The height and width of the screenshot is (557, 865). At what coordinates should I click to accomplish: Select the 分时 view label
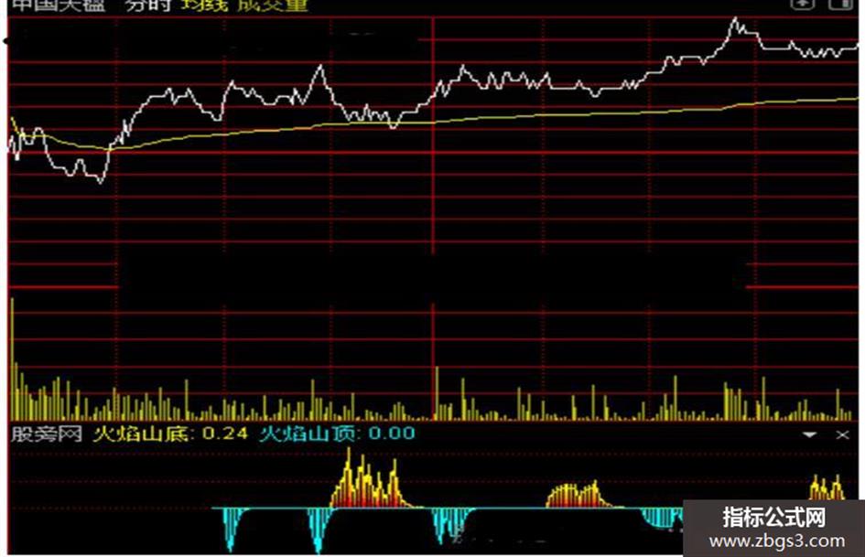coord(146,5)
